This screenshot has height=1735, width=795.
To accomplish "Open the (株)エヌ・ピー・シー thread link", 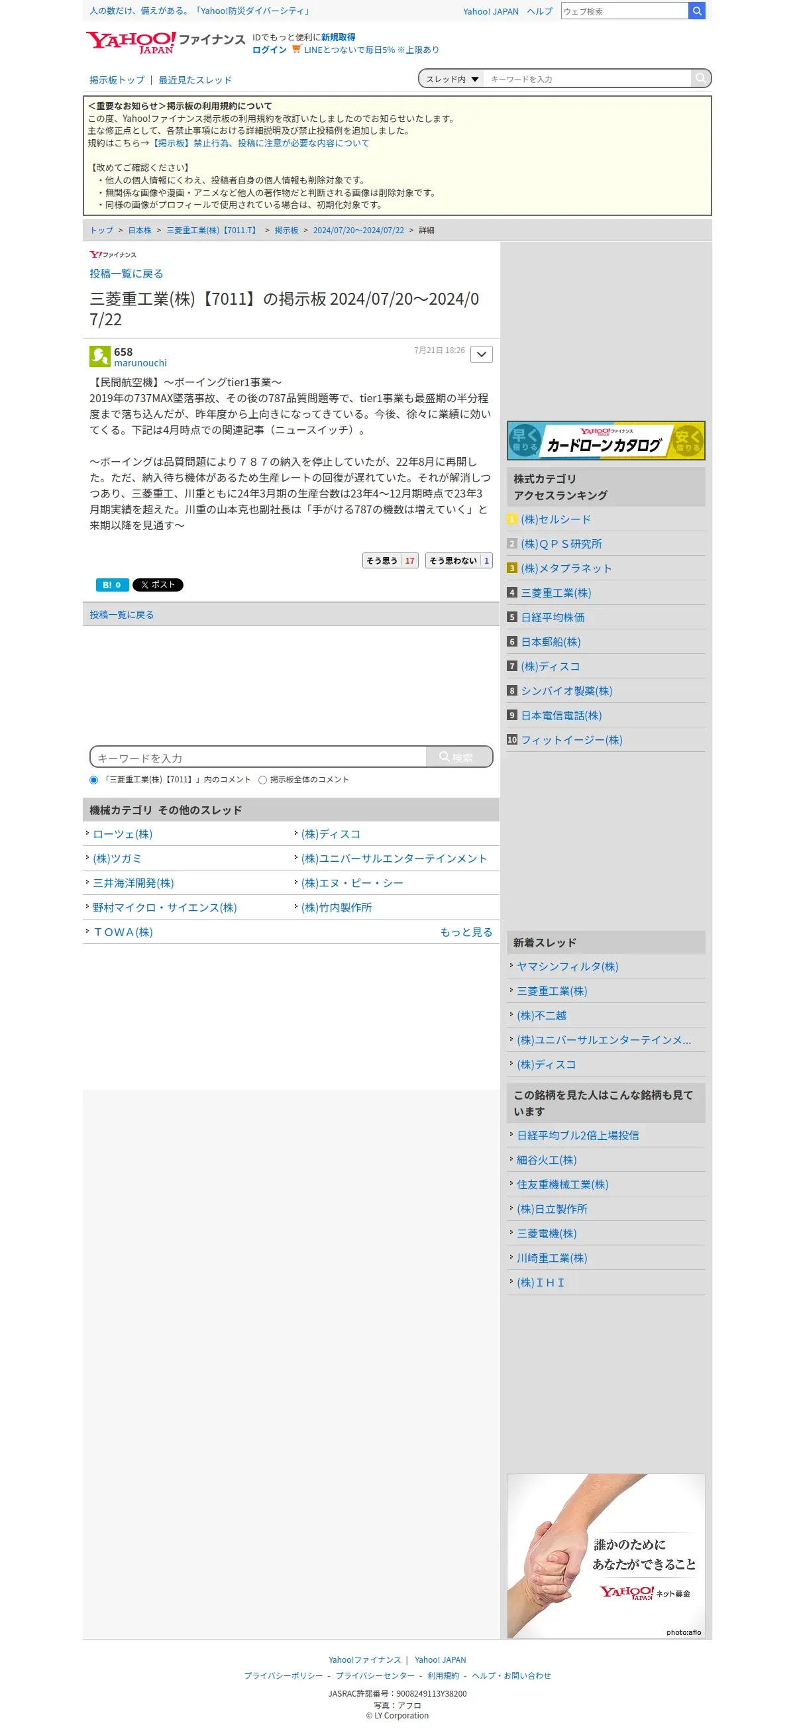I will (352, 883).
